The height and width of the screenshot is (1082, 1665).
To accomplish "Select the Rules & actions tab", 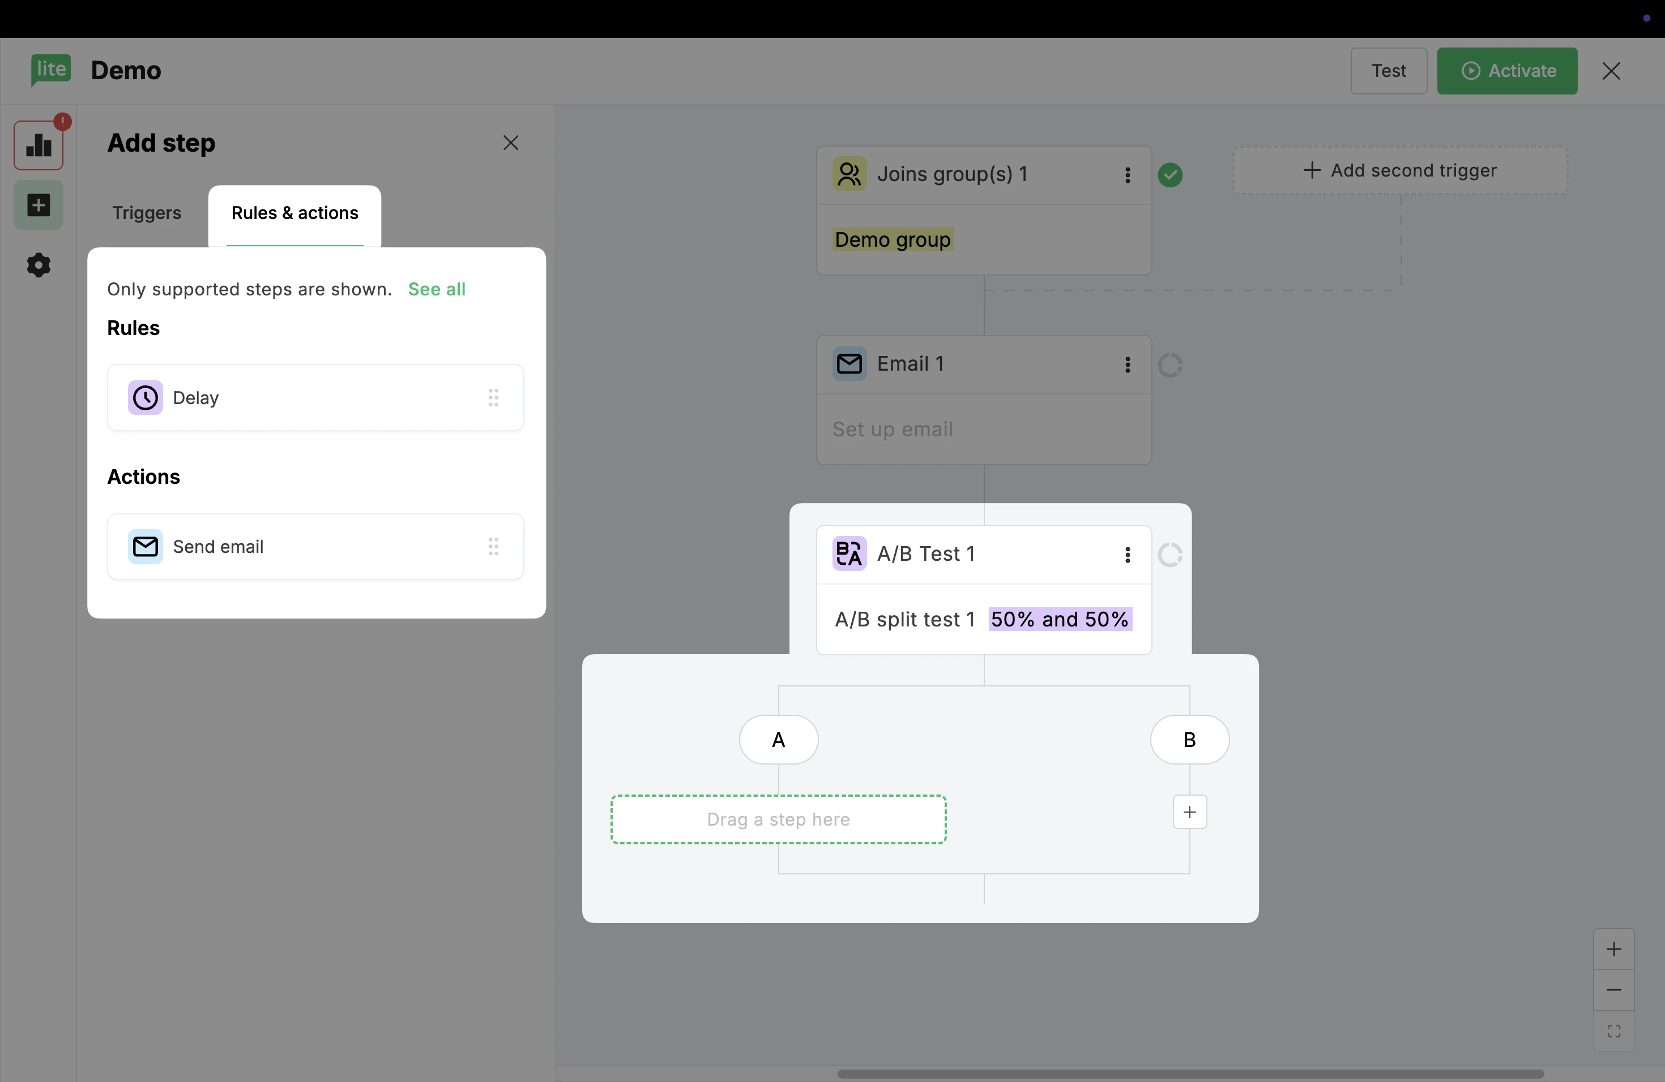I will [294, 213].
